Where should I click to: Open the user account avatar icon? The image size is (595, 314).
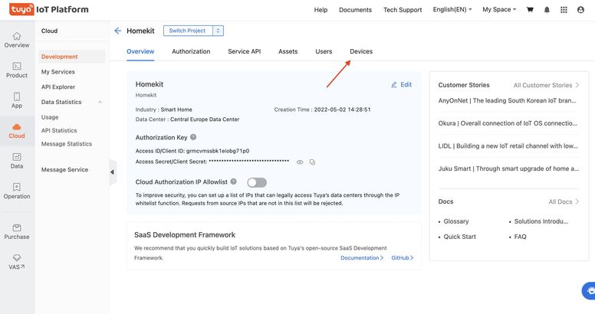580,10
